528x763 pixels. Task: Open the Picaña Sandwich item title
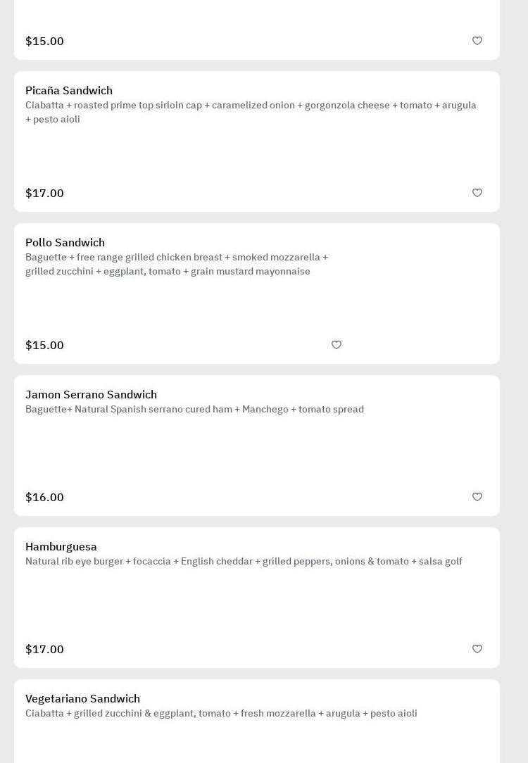[x=69, y=91]
